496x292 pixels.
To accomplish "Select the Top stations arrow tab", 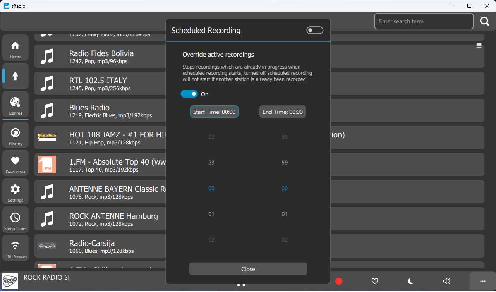I will 15,76.
